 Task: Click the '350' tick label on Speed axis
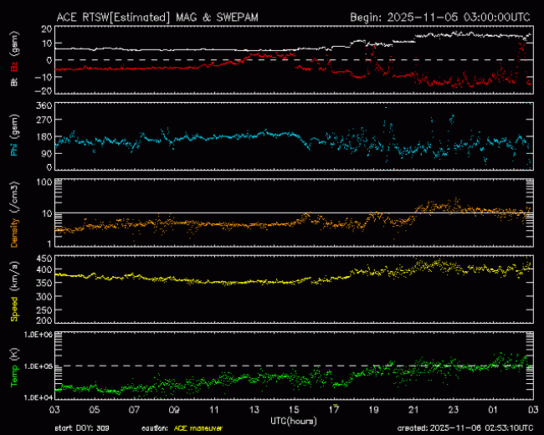44,283
